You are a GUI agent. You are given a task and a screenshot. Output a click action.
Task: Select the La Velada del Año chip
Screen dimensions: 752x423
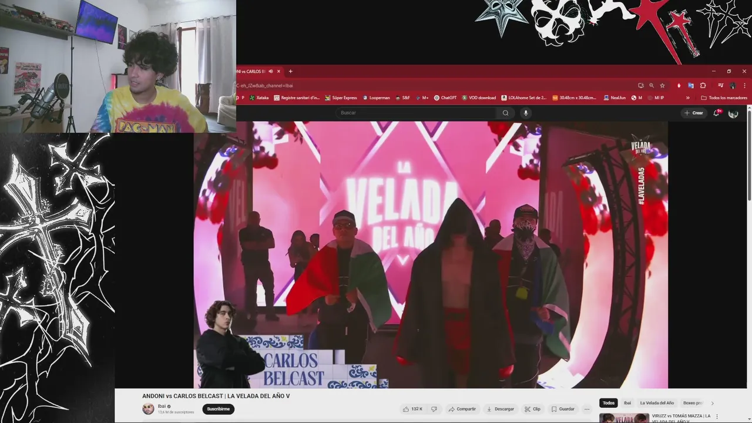(x=657, y=403)
